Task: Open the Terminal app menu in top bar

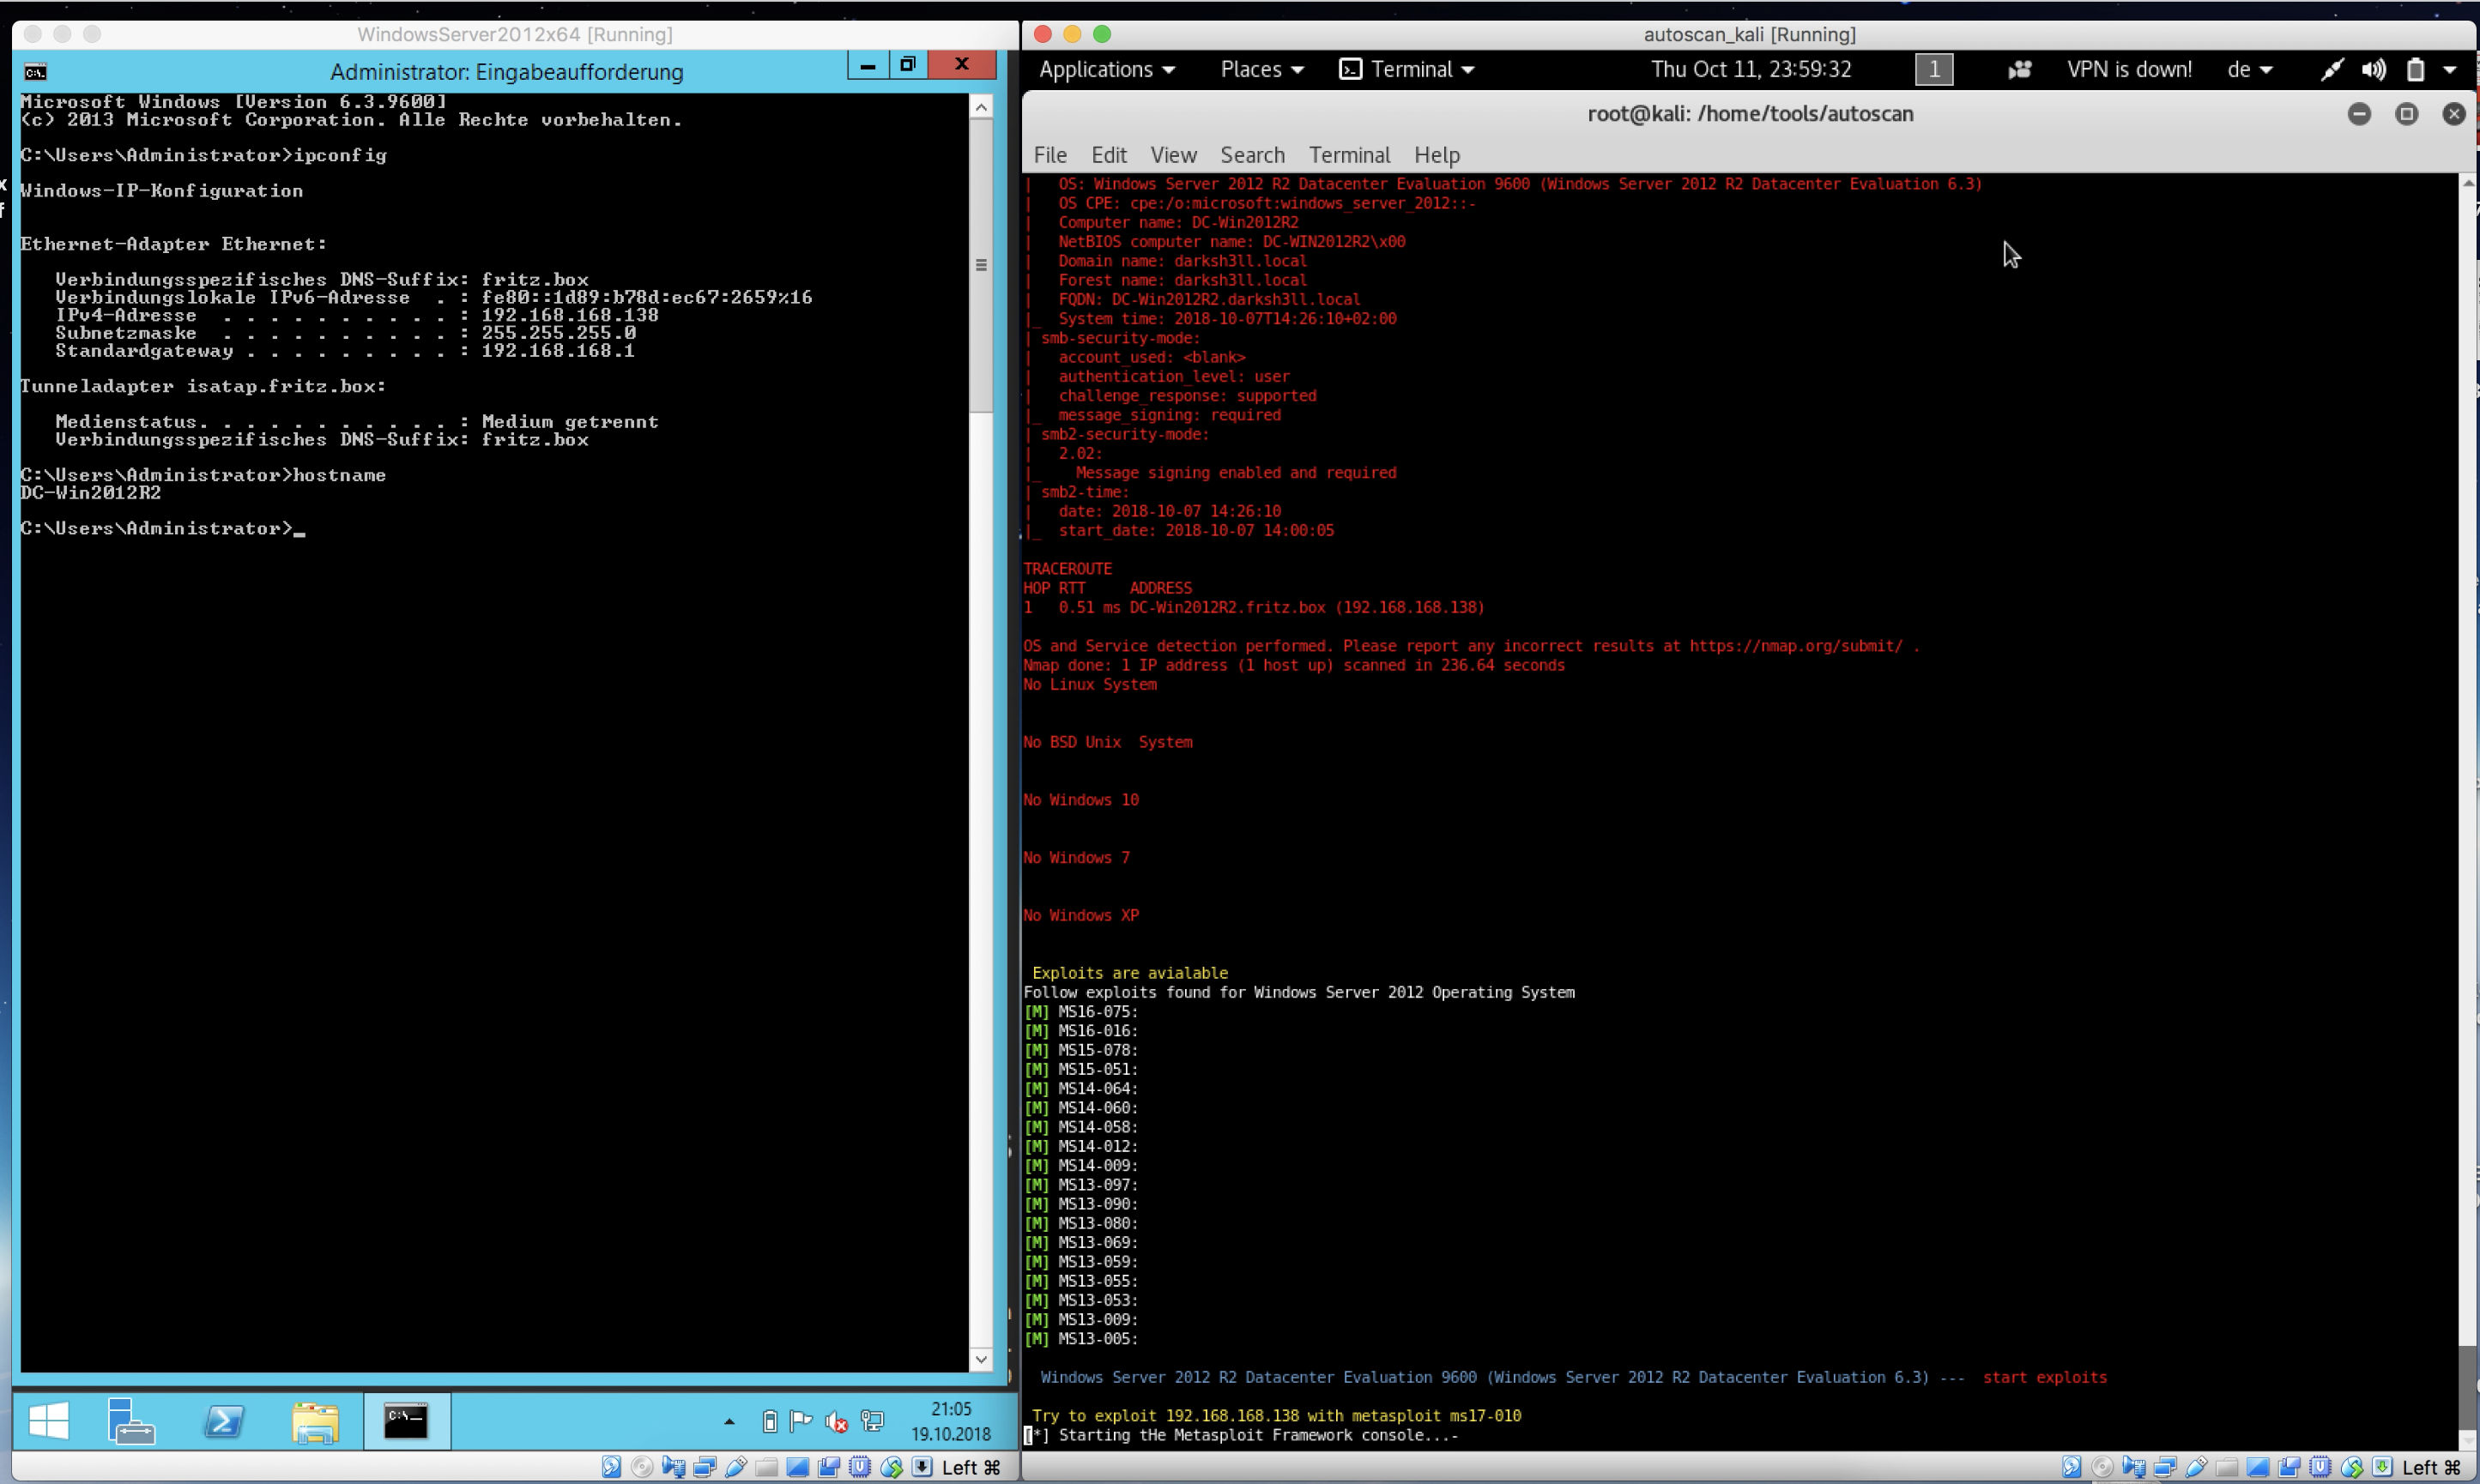Action: pyautogui.click(x=1406, y=69)
